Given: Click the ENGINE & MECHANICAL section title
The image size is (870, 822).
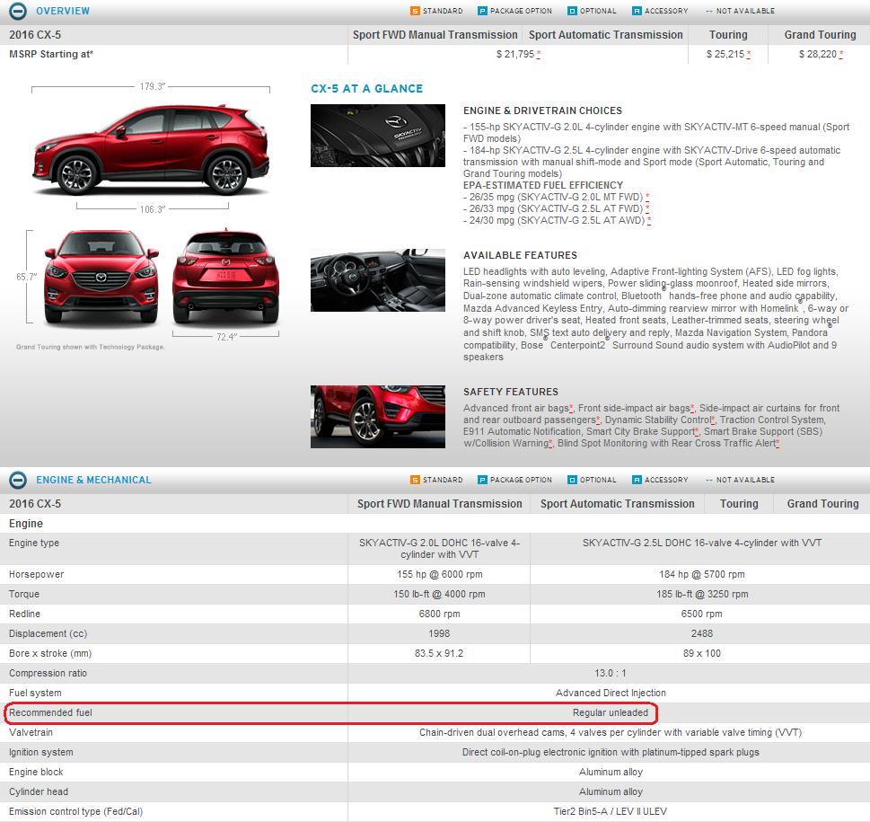Looking at the screenshot, I should pos(93,480).
